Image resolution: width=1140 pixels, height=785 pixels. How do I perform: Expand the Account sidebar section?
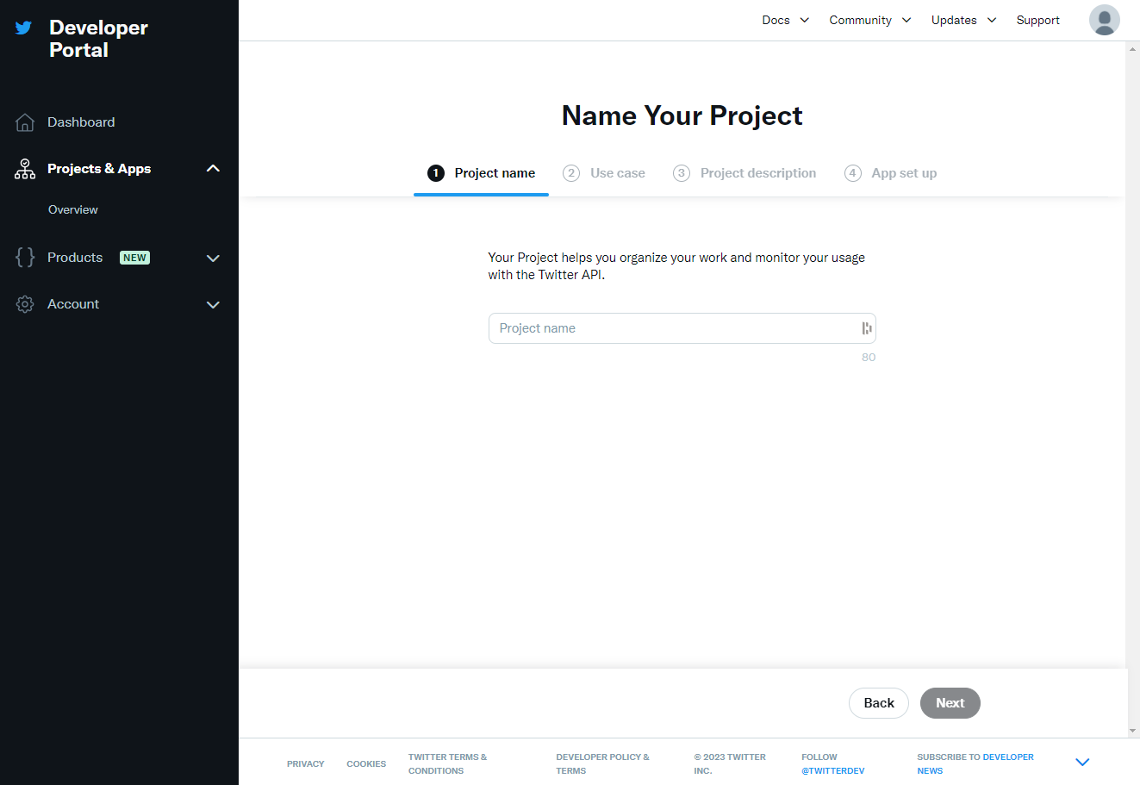213,305
